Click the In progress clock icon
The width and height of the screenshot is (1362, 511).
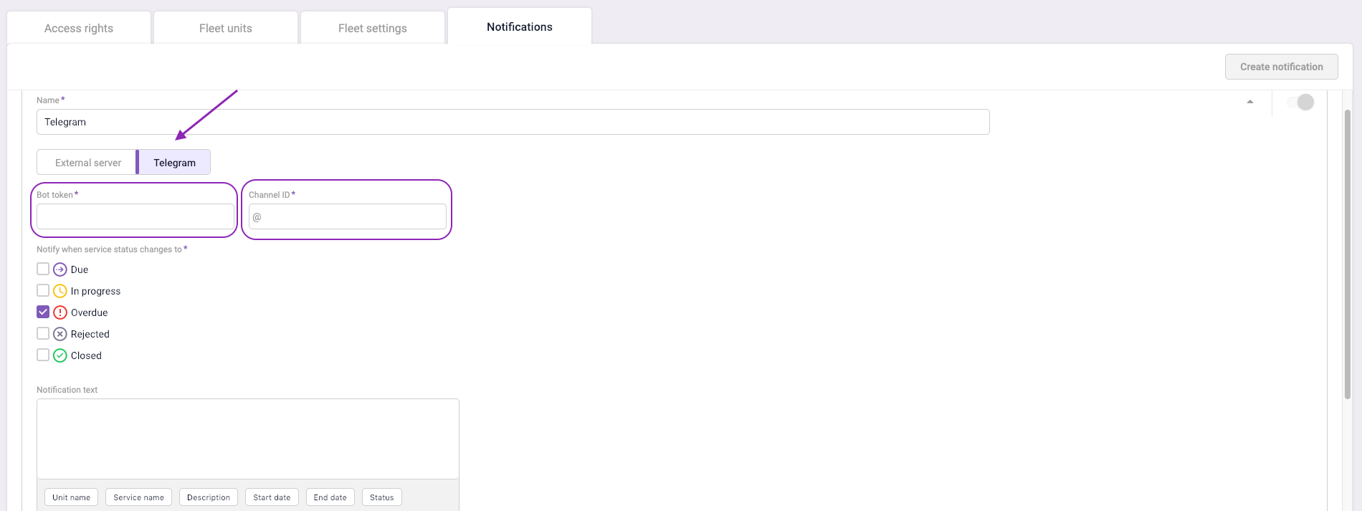tap(60, 291)
